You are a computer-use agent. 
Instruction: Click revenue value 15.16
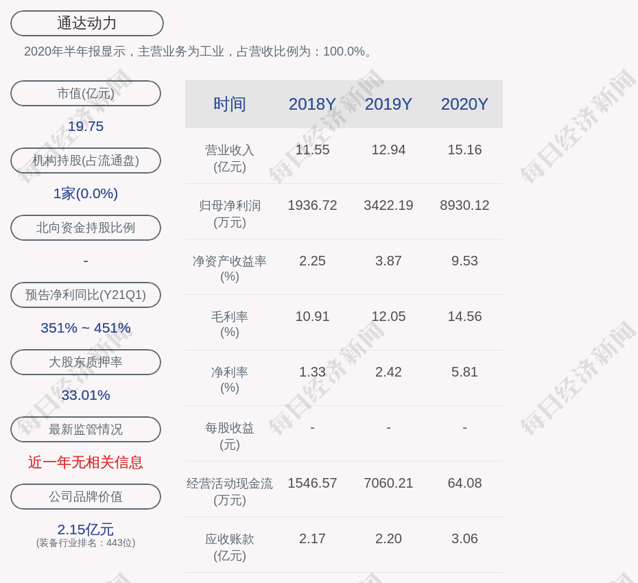464,150
